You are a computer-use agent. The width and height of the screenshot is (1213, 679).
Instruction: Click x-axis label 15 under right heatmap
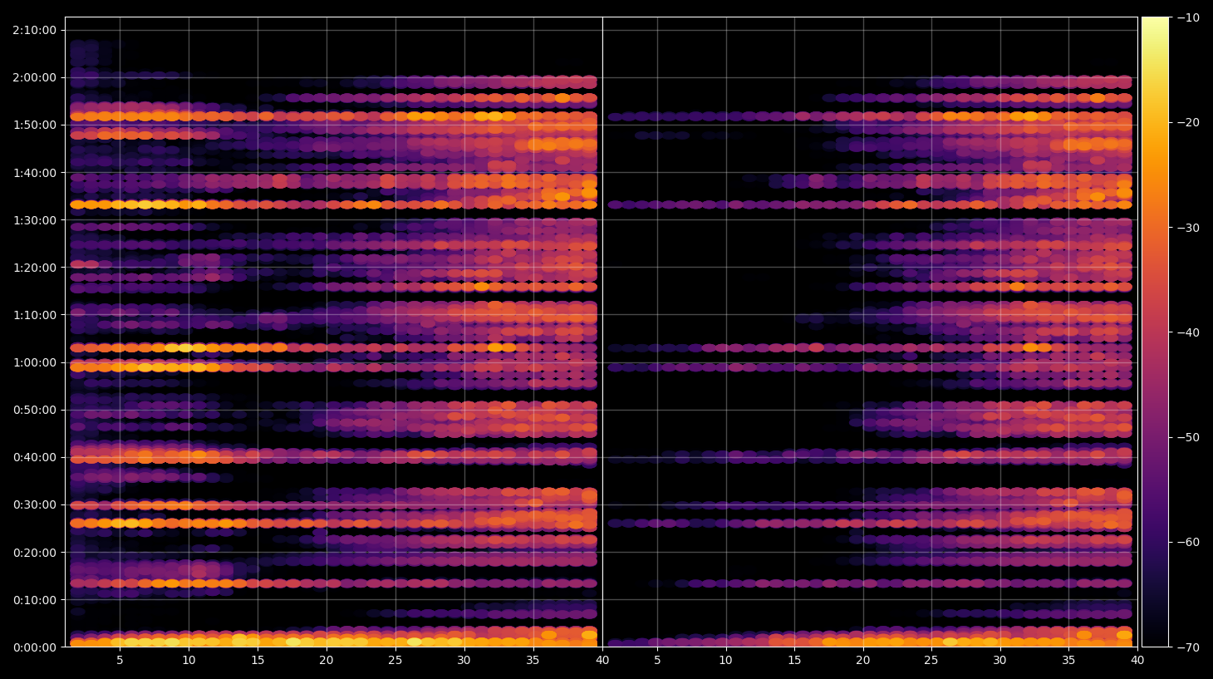794,661
